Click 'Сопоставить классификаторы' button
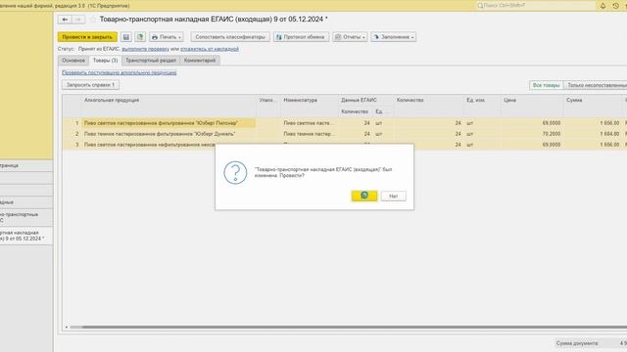The width and height of the screenshot is (627, 352). coord(230,37)
